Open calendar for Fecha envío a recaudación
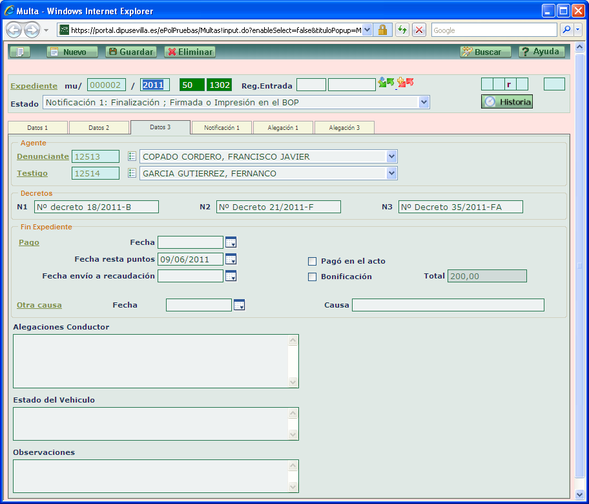 pyautogui.click(x=231, y=276)
